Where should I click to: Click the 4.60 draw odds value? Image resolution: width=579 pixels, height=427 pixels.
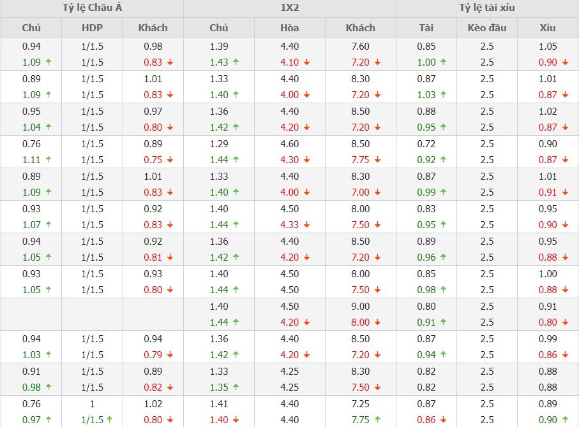[x=289, y=144]
